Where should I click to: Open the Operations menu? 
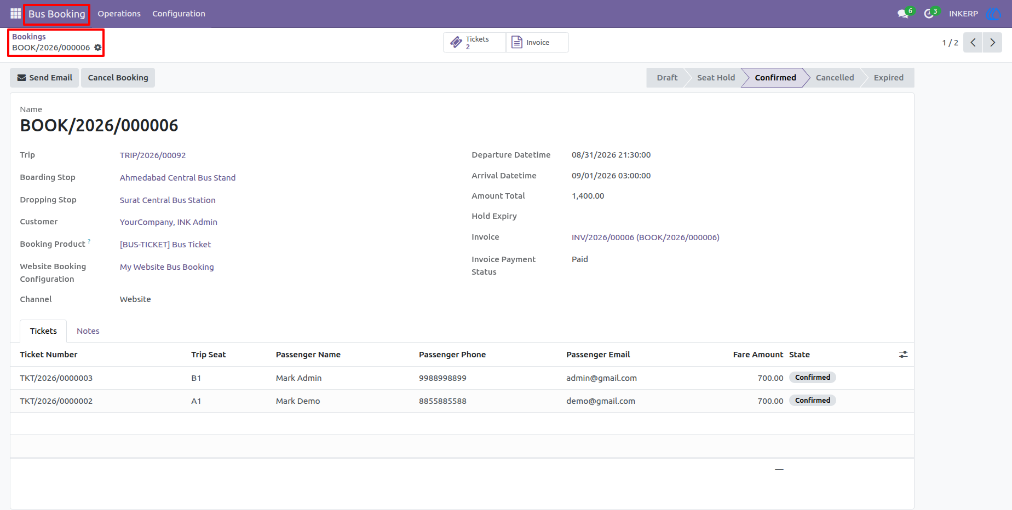[119, 14]
